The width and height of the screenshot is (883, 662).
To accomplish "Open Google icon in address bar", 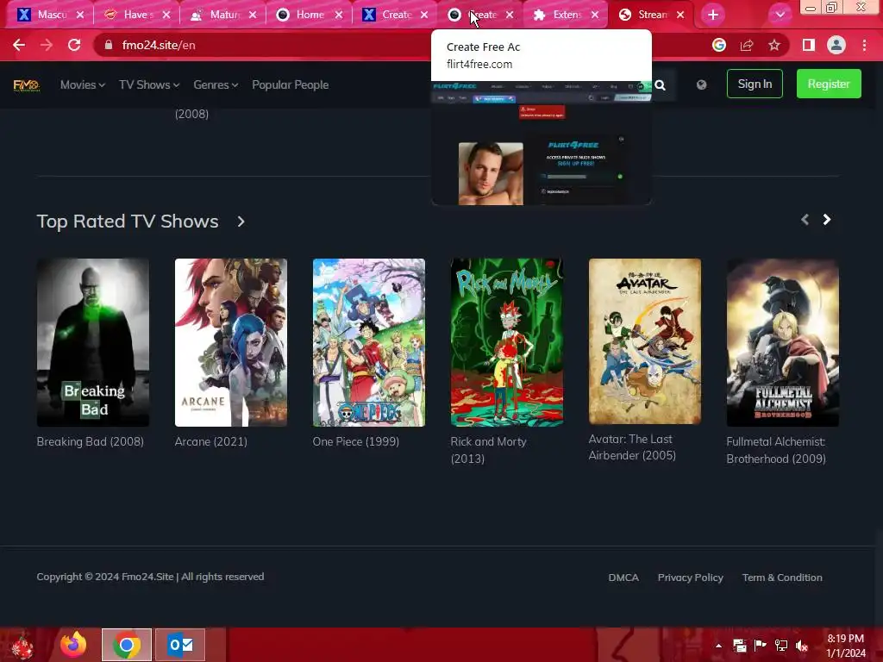I will coord(718,45).
